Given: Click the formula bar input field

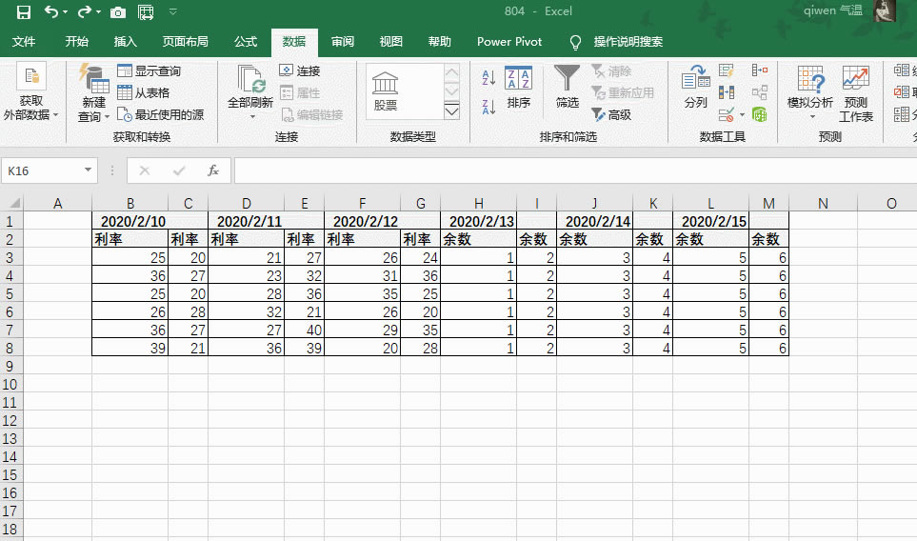Looking at the screenshot, I should pyautogui.click(x=571, y=170).
